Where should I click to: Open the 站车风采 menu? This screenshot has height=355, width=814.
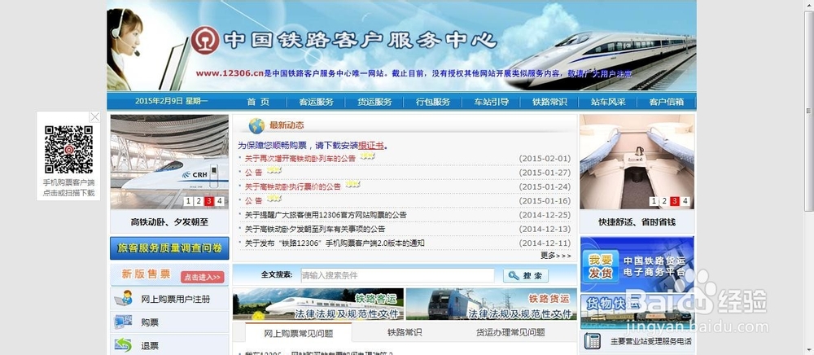608,102
